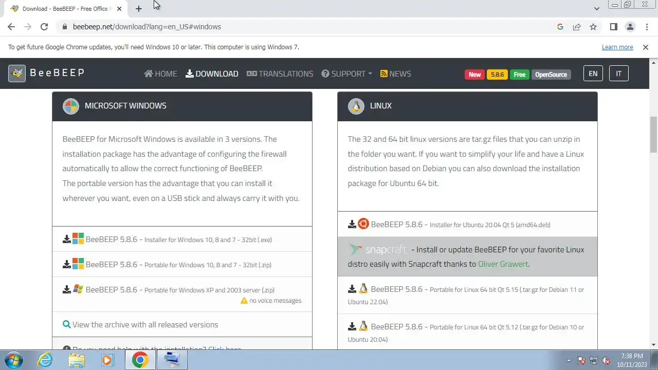This screenshot has height=370, width=658.
Task: Download Portable Linux 64 bit Qt 5.12
Action: coord(466,333)
